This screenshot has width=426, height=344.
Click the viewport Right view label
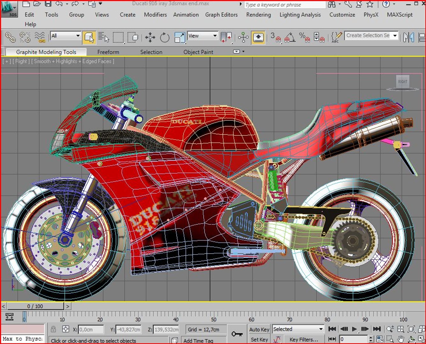[21, 61]
